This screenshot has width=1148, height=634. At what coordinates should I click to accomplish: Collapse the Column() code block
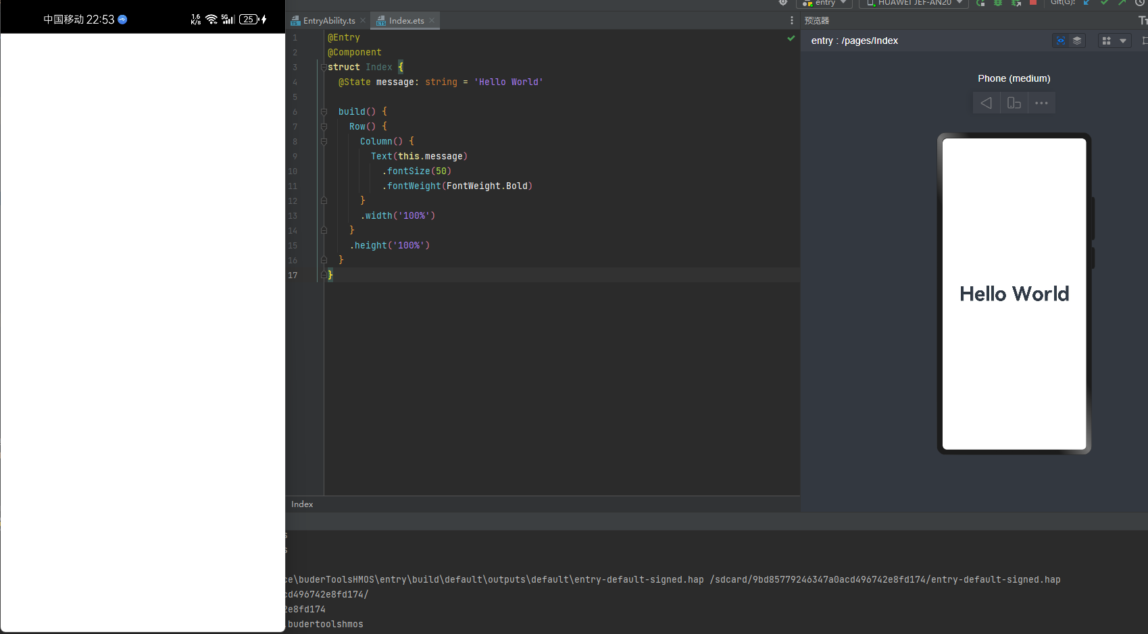pyautogui.click(x=324, y=142)
